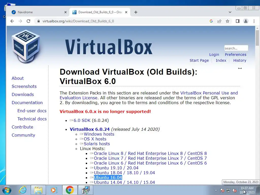
Task: Download Solaris hosts package
Action: tap(97, 144)
